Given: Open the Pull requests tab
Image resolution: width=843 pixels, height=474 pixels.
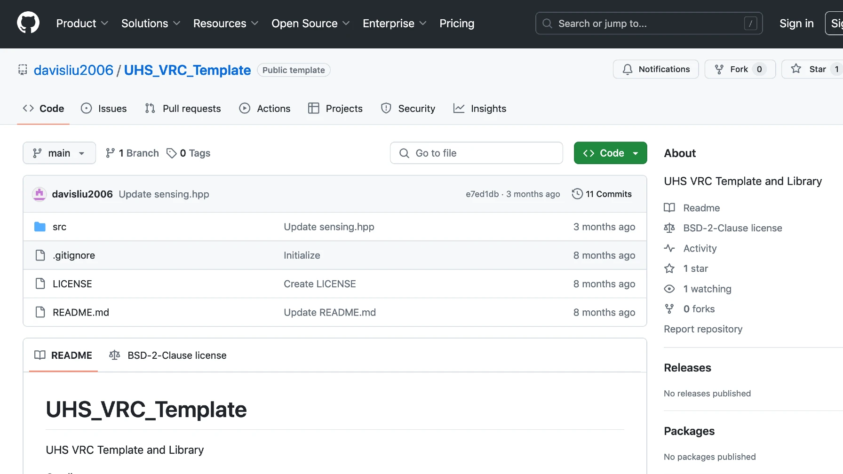Looking at the screenshot, I should 183,109.
